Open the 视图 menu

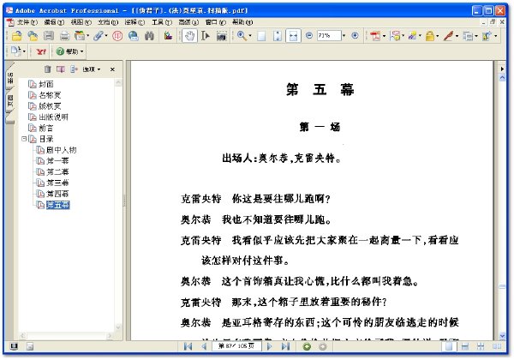click(81, 22)
